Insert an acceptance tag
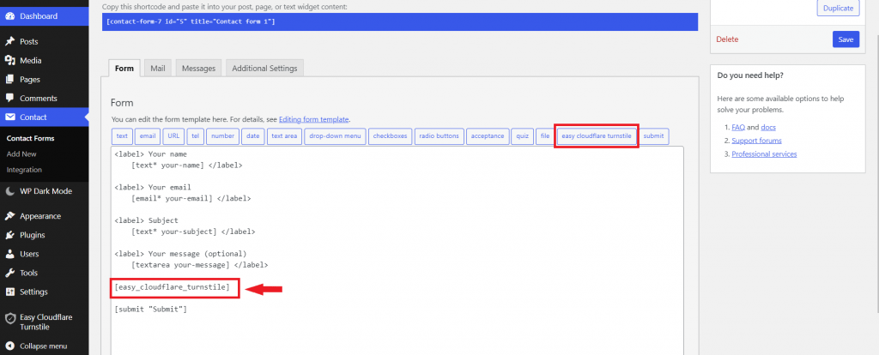 [x=488, y=136]
